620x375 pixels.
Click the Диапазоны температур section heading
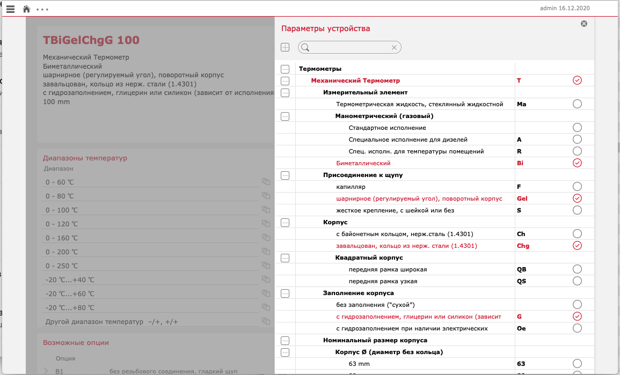[x=85, y=158]
